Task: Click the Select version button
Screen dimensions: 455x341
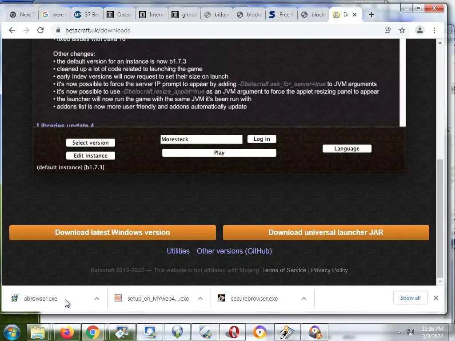Action: coord(91,143)
